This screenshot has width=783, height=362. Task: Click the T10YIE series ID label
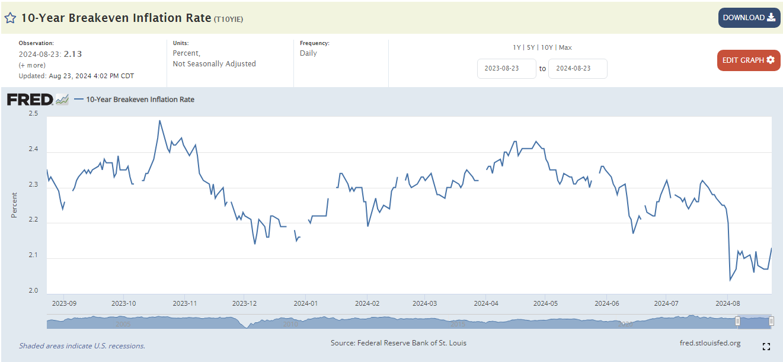pyautogui.click(x=228, y=19)
